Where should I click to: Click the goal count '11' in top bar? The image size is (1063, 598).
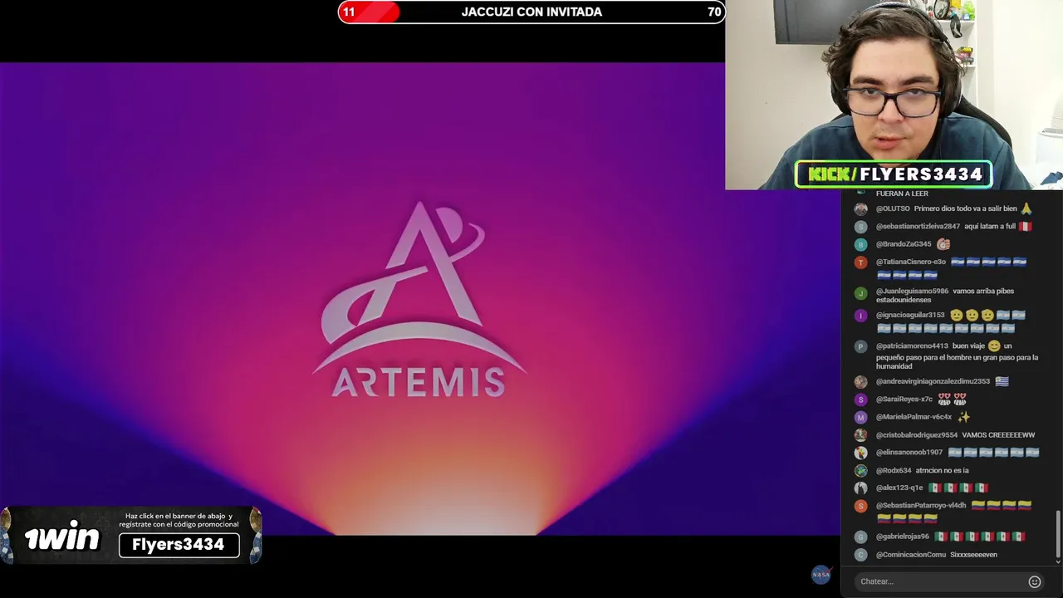pyautogui.click(x=349, y=12)
